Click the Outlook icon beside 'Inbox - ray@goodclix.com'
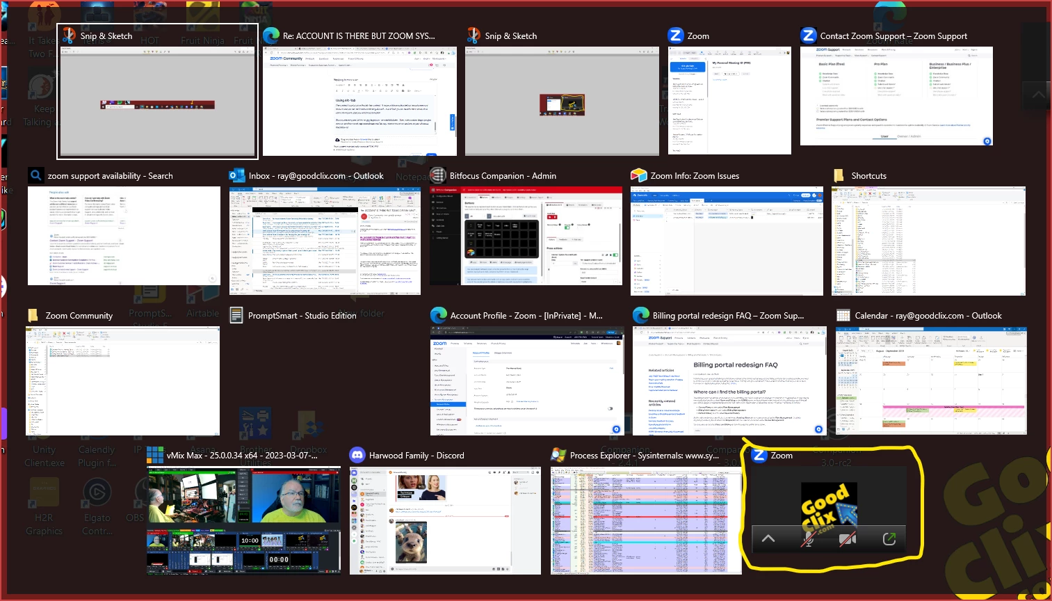Image resolution: width=1052 pixels, height=601 pixels. tap(237, 175)
